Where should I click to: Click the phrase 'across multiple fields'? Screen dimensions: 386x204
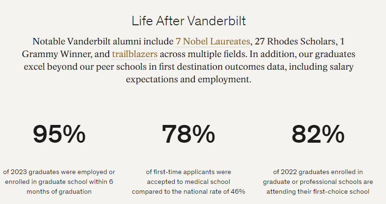pos(203,54)
